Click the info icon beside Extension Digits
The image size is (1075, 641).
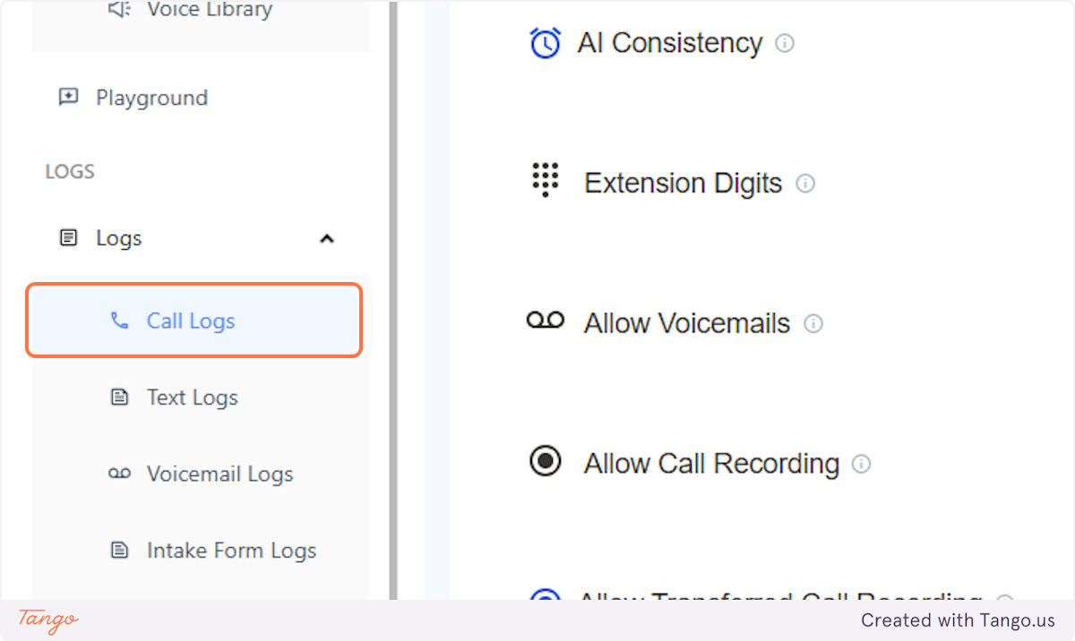pyautogui.click(x=805, y=184)
